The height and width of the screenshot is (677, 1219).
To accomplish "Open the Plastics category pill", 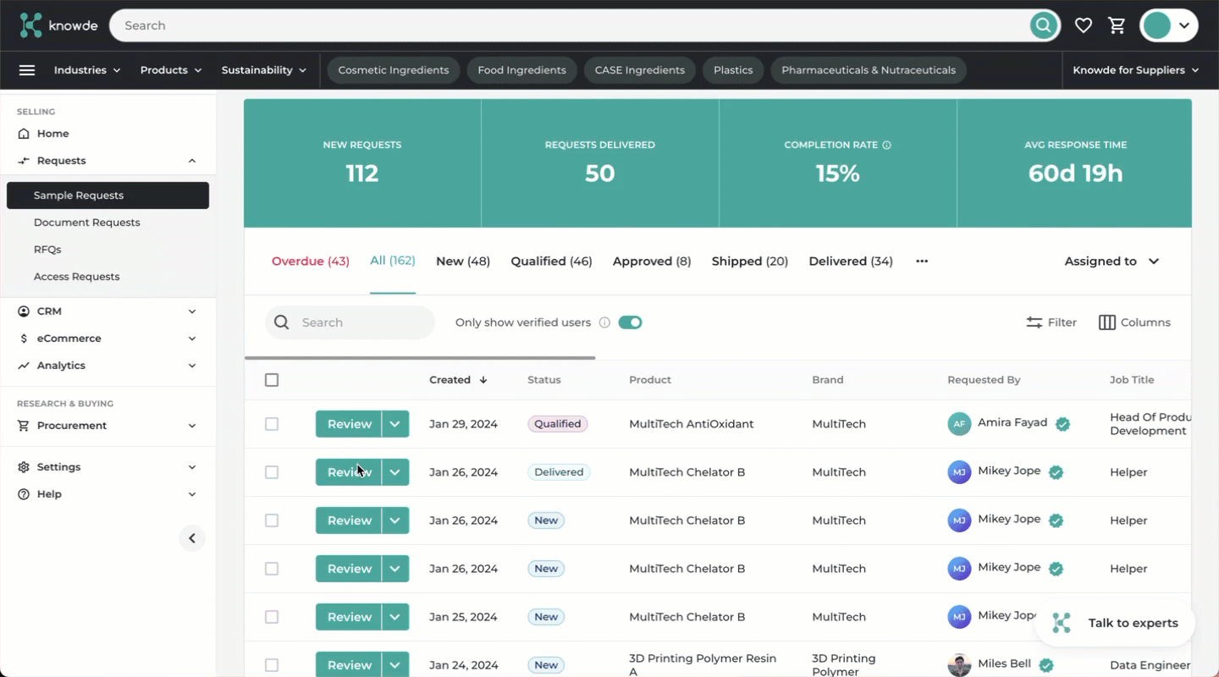I will 733,70.
